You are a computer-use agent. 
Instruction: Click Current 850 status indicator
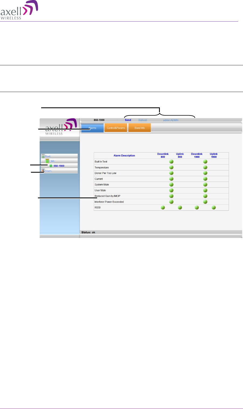click(x=171, y=179)
